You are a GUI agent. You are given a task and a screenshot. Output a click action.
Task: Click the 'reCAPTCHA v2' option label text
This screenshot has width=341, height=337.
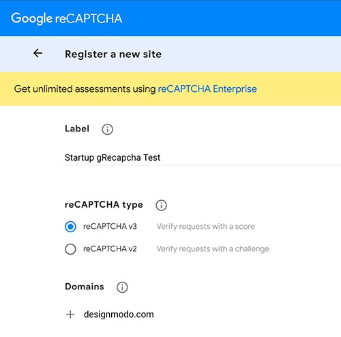[x=110, y=249]
